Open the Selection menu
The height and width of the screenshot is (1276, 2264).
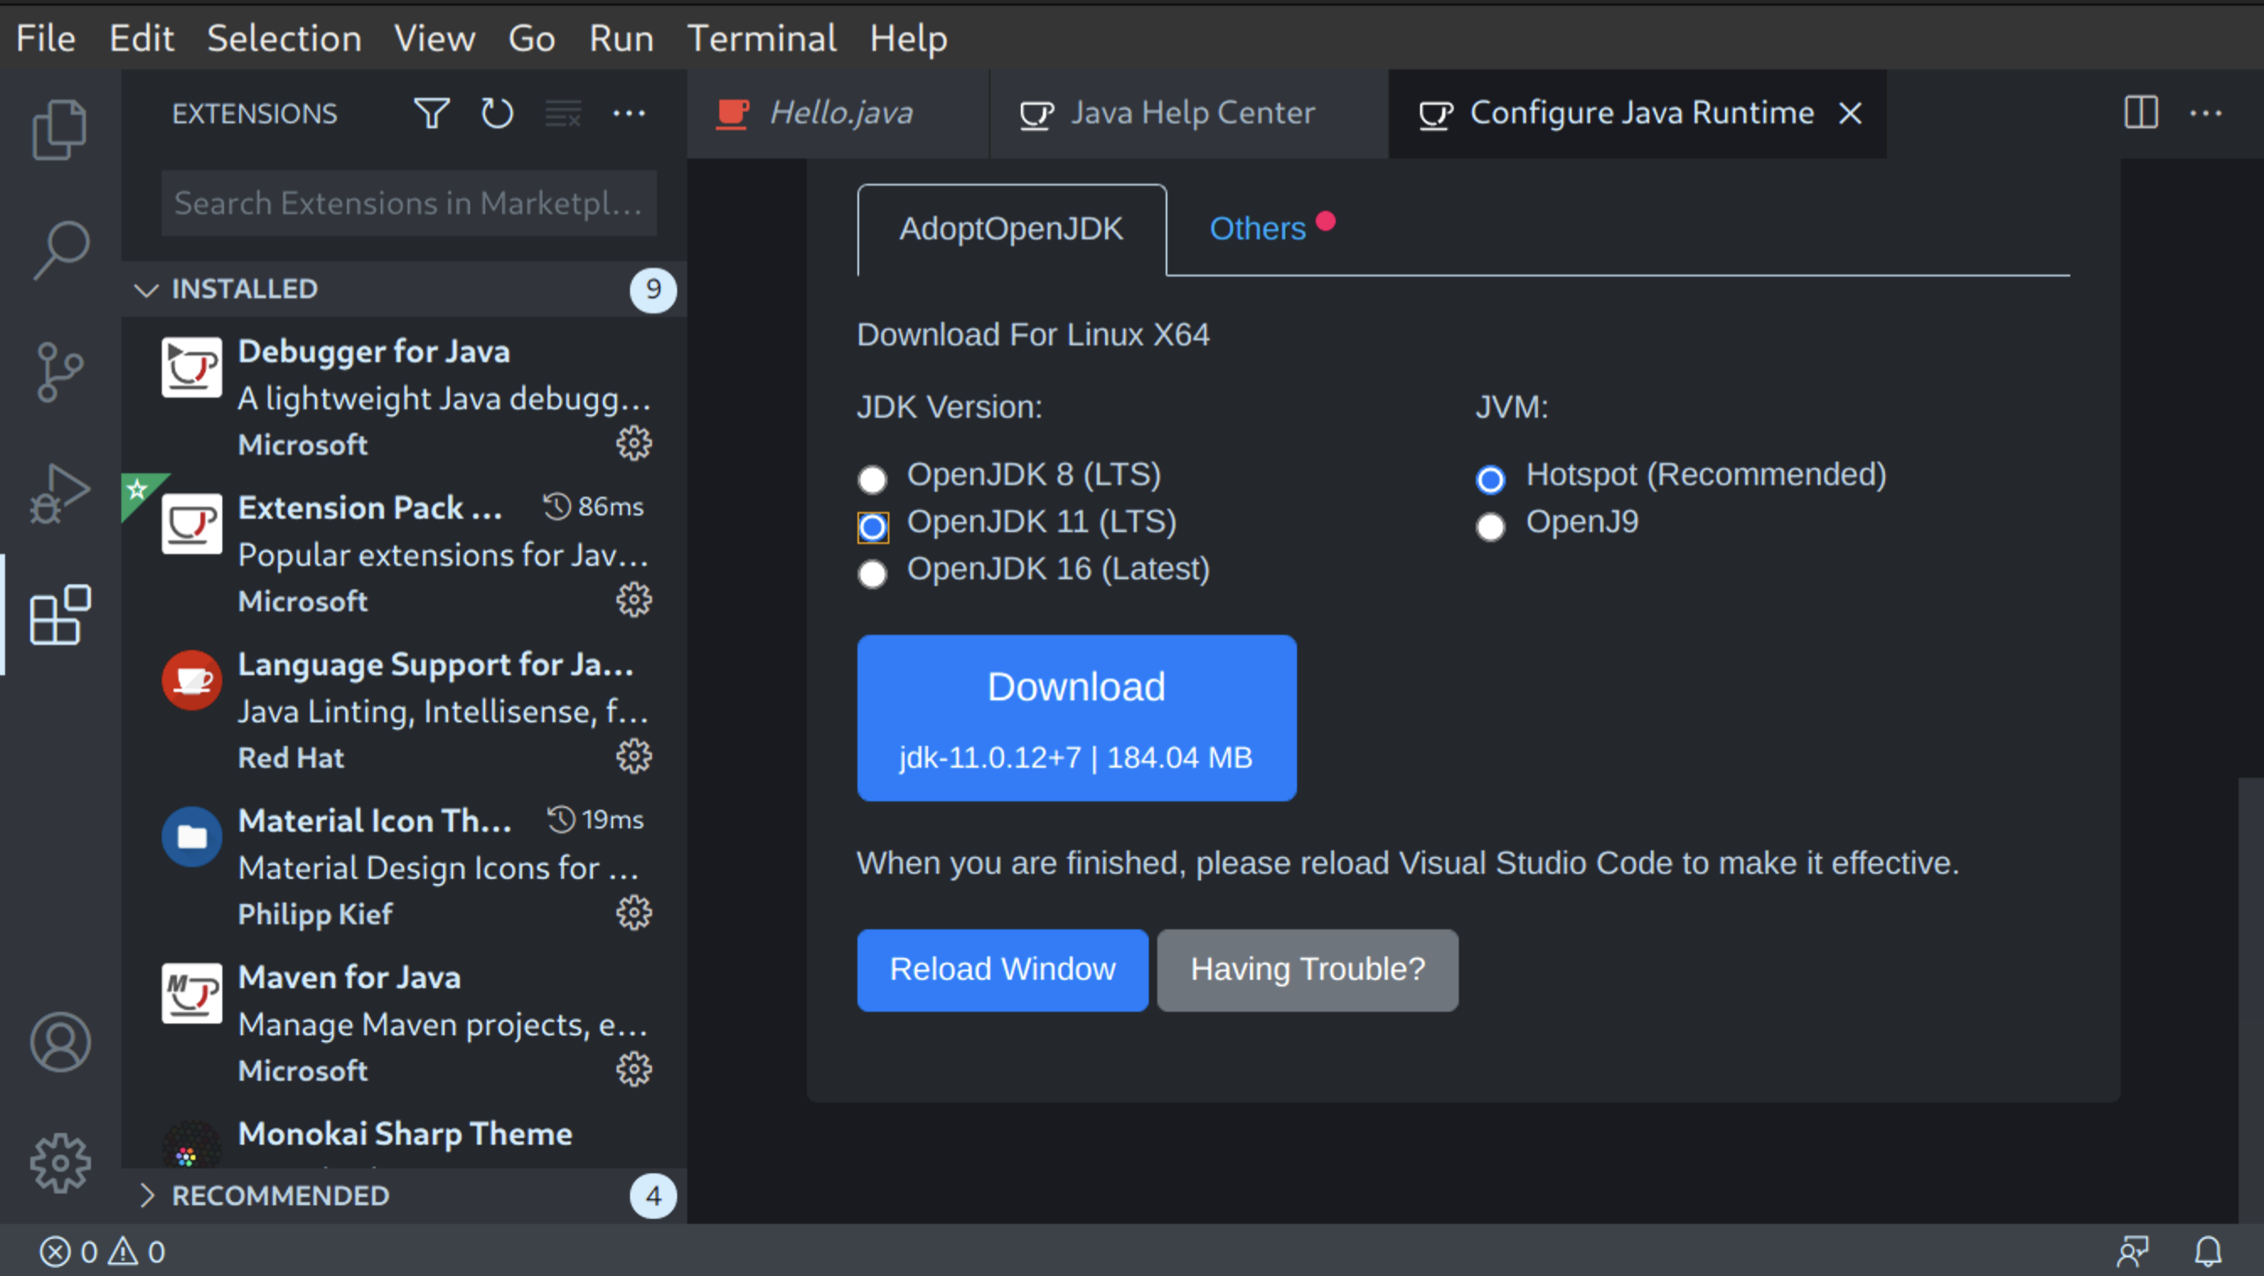pyautogui.click(x=284, y=38)
